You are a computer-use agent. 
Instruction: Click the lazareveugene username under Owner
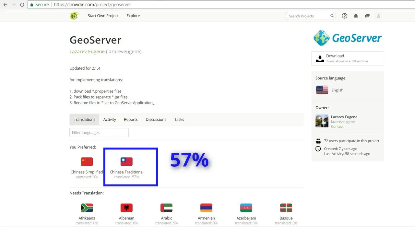pyautogui.click(x=343, y=122)
